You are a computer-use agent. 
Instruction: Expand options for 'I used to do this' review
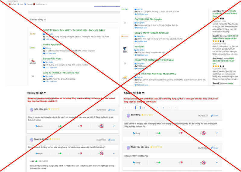(x=114, y=153)
